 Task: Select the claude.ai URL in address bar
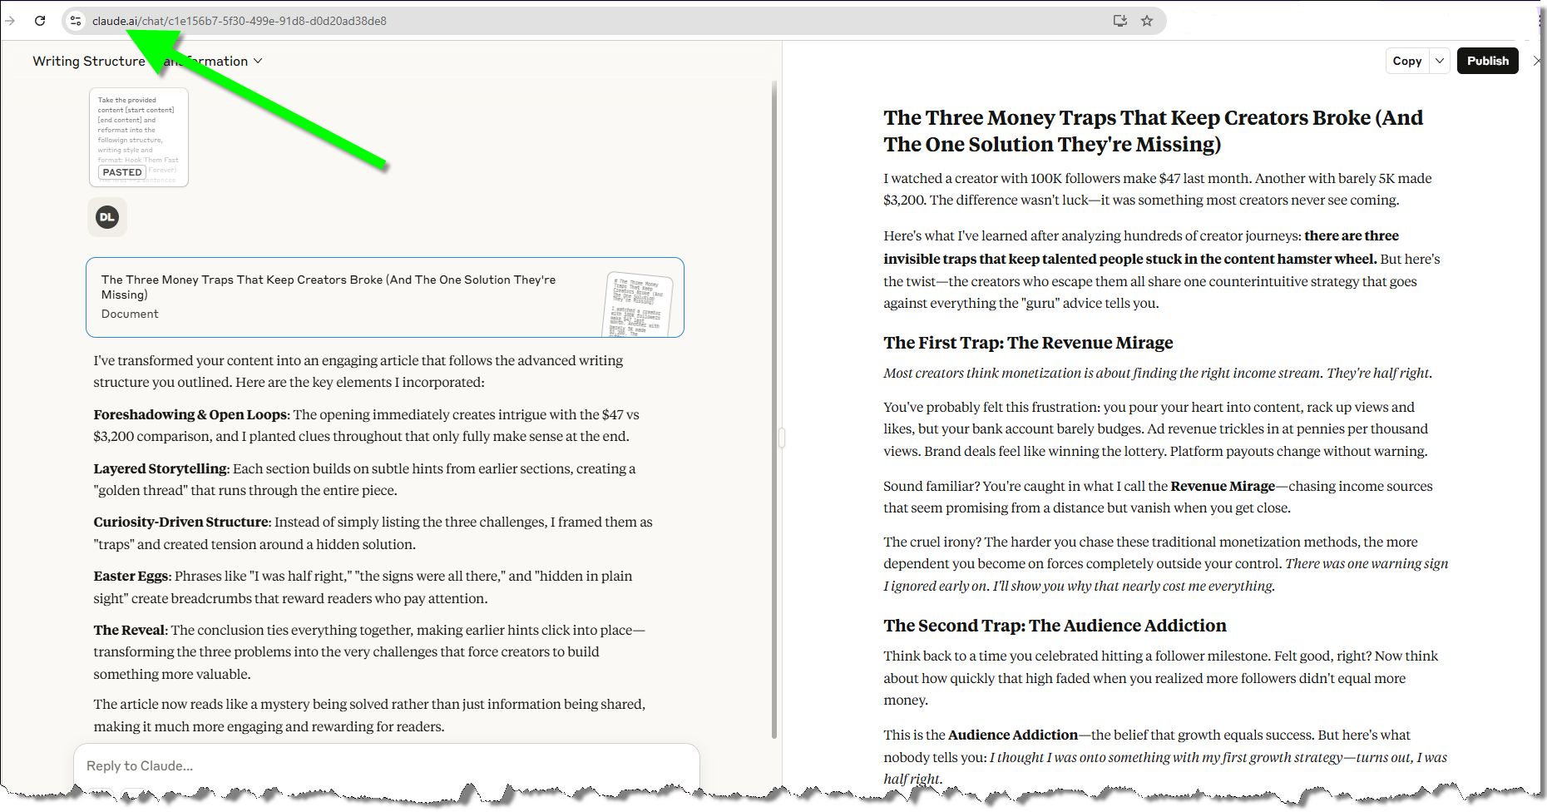[240, 21]
